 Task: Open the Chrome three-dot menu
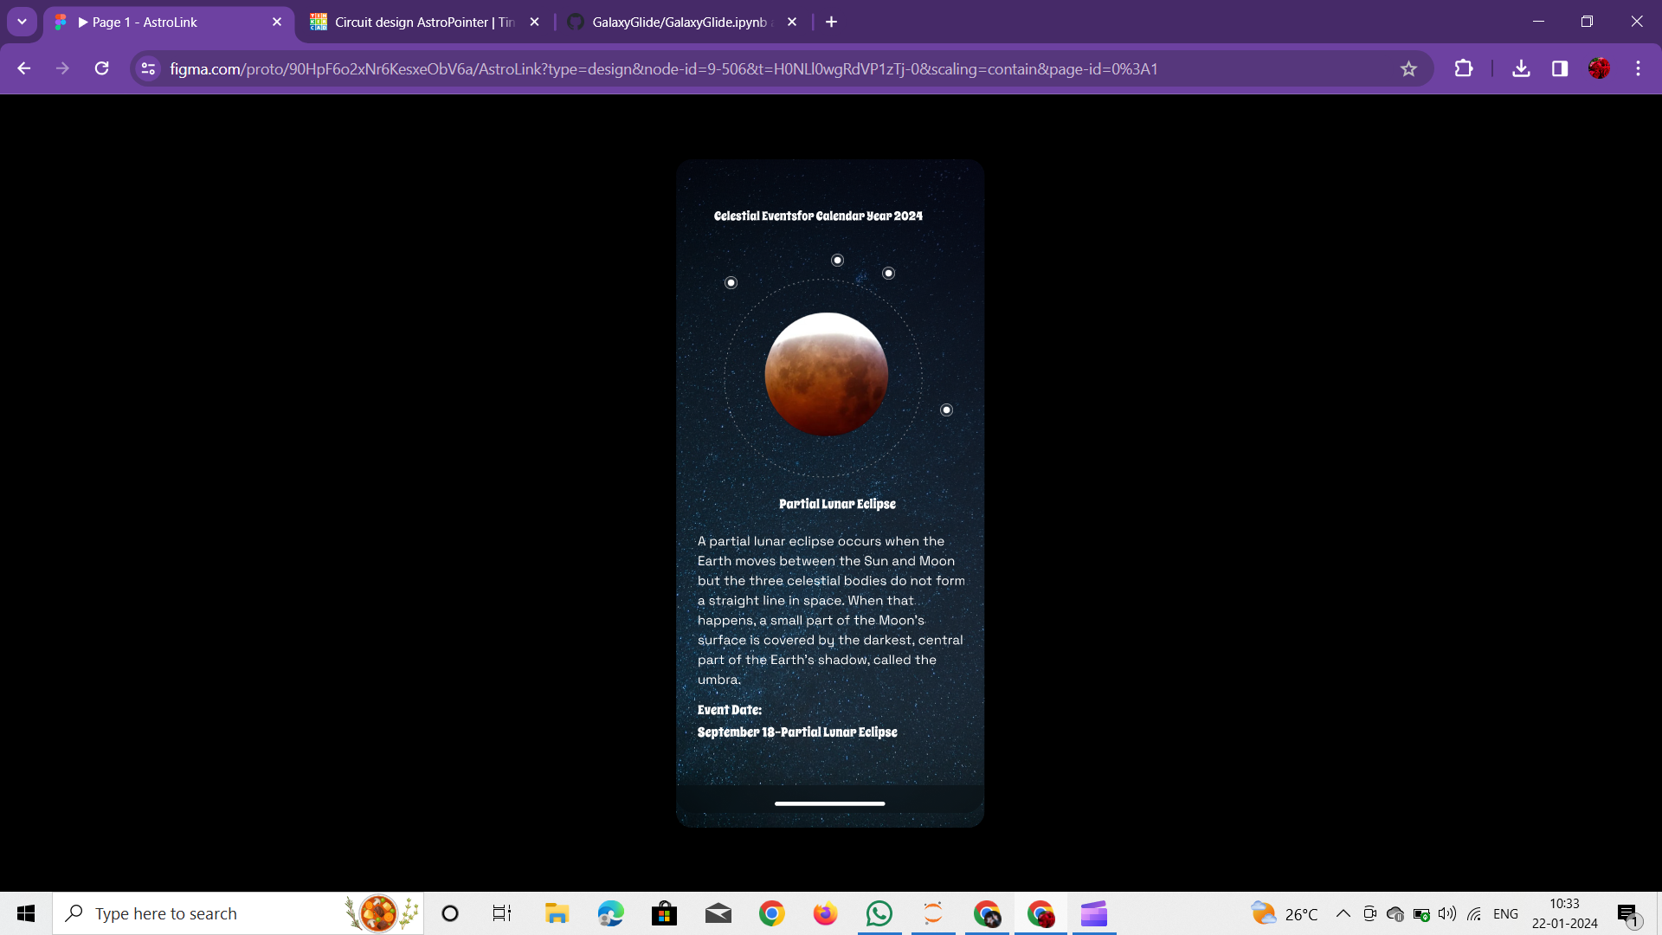[1638, 68]
